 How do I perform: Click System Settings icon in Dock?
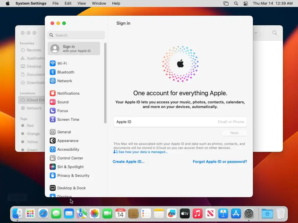click(249, 213)
